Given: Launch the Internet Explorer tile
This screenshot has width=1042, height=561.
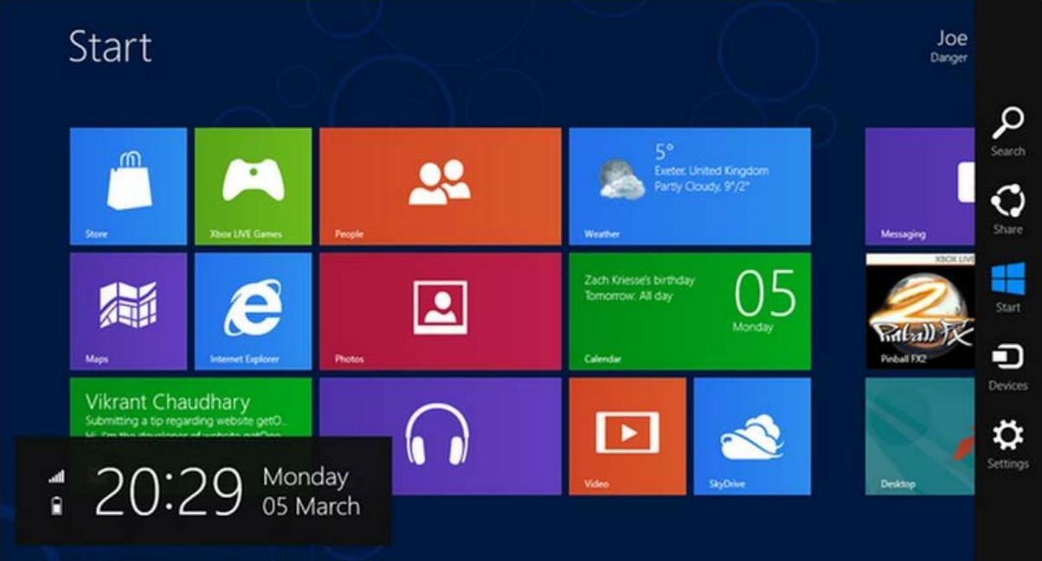Looking at the screenshot, I should (253, 311).
